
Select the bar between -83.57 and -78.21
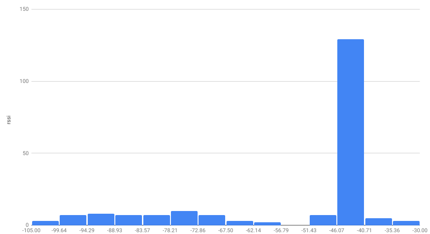(156, 220)
